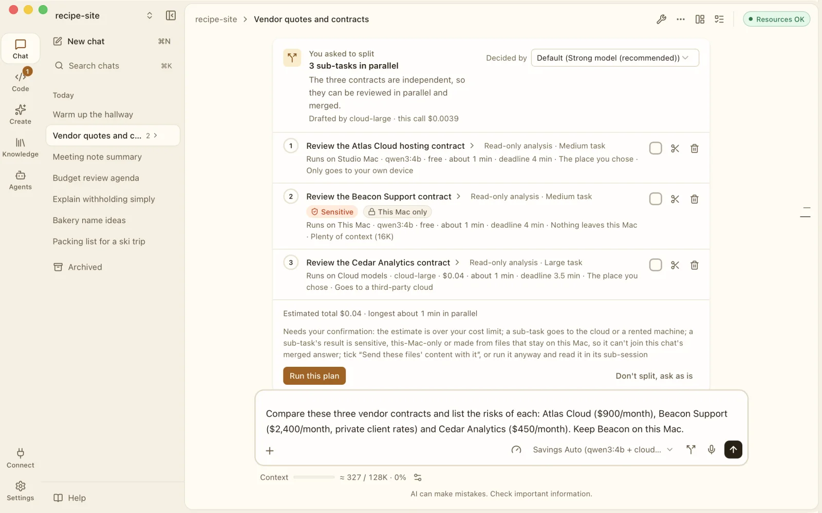This screenshot has height=513, width=822.
Task: Open Settings gear in sidebar
Action: coord(21,491)
